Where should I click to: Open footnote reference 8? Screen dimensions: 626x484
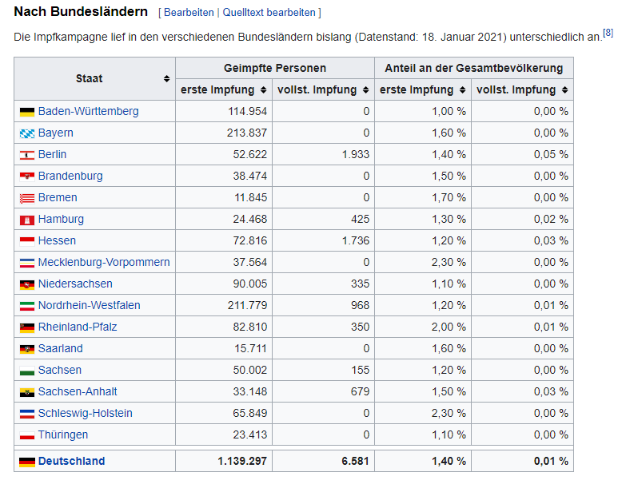[608, 33]
